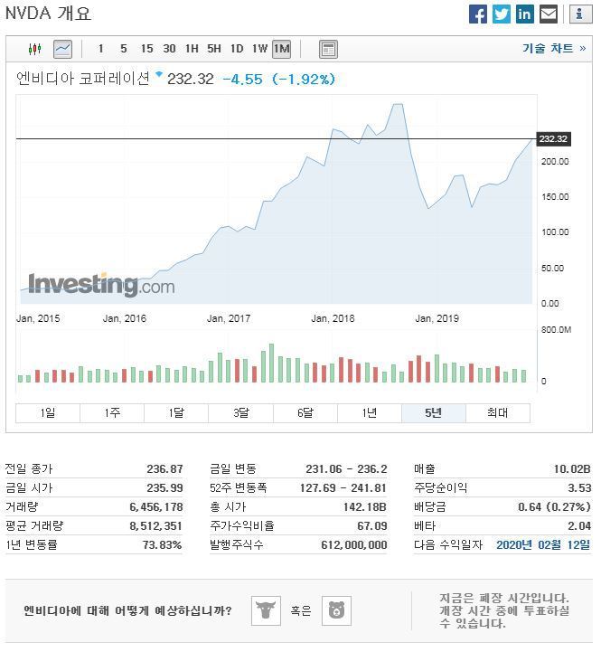The width and height of the screenshot is (601, 652).
Task: Send NVDA overview by email icon
Action: click(x=549, y=14)
